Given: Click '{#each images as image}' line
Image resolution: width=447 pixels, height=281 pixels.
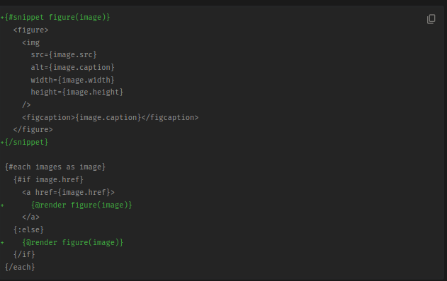Looking at the screenshot, I should (55, 167).
